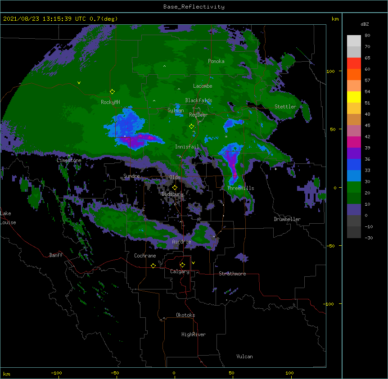388x379 pixels.
Task: Click the yellow diamond marker above RockyMH
Action: pyautogui.click(x=113, y=92)
